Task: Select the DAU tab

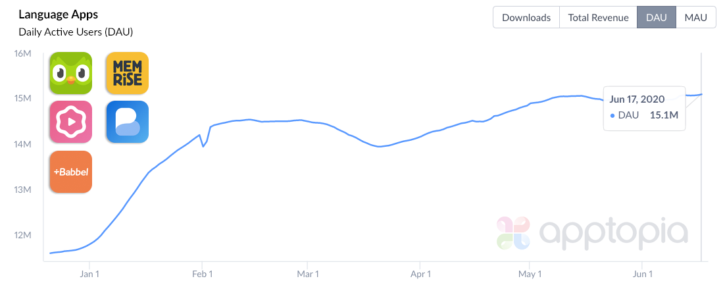Action: pyautogui.click(x=656, y=18)
